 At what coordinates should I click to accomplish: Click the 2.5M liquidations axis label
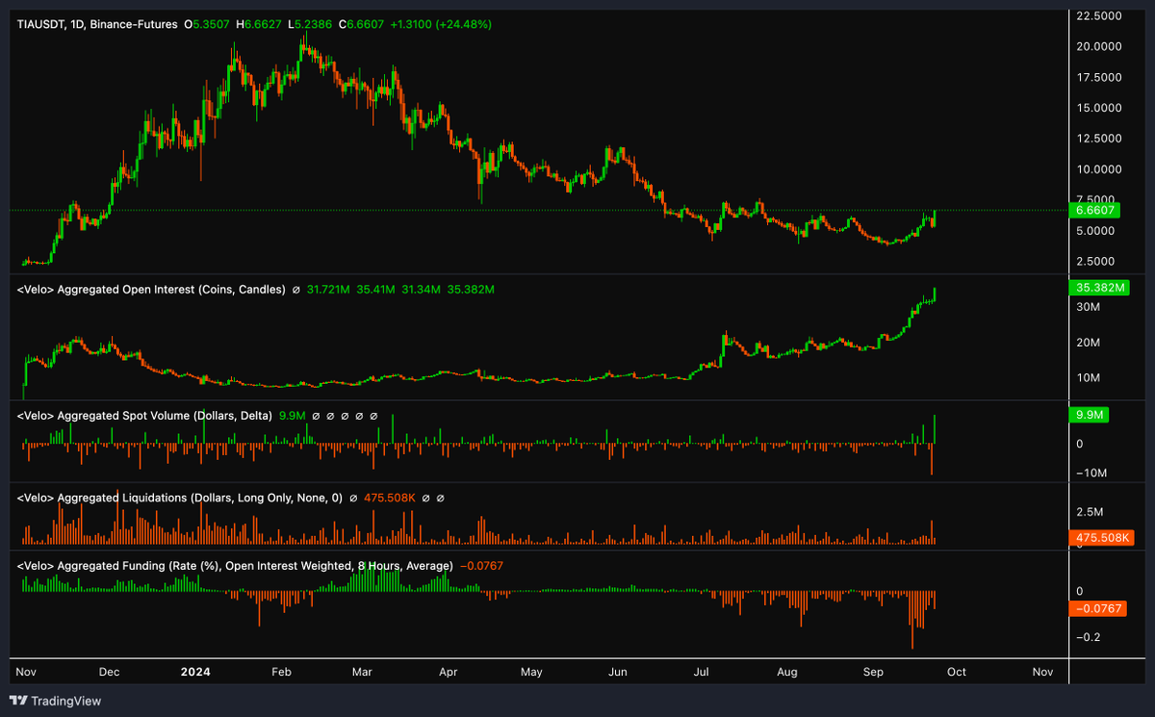[x=1090, y=510]
